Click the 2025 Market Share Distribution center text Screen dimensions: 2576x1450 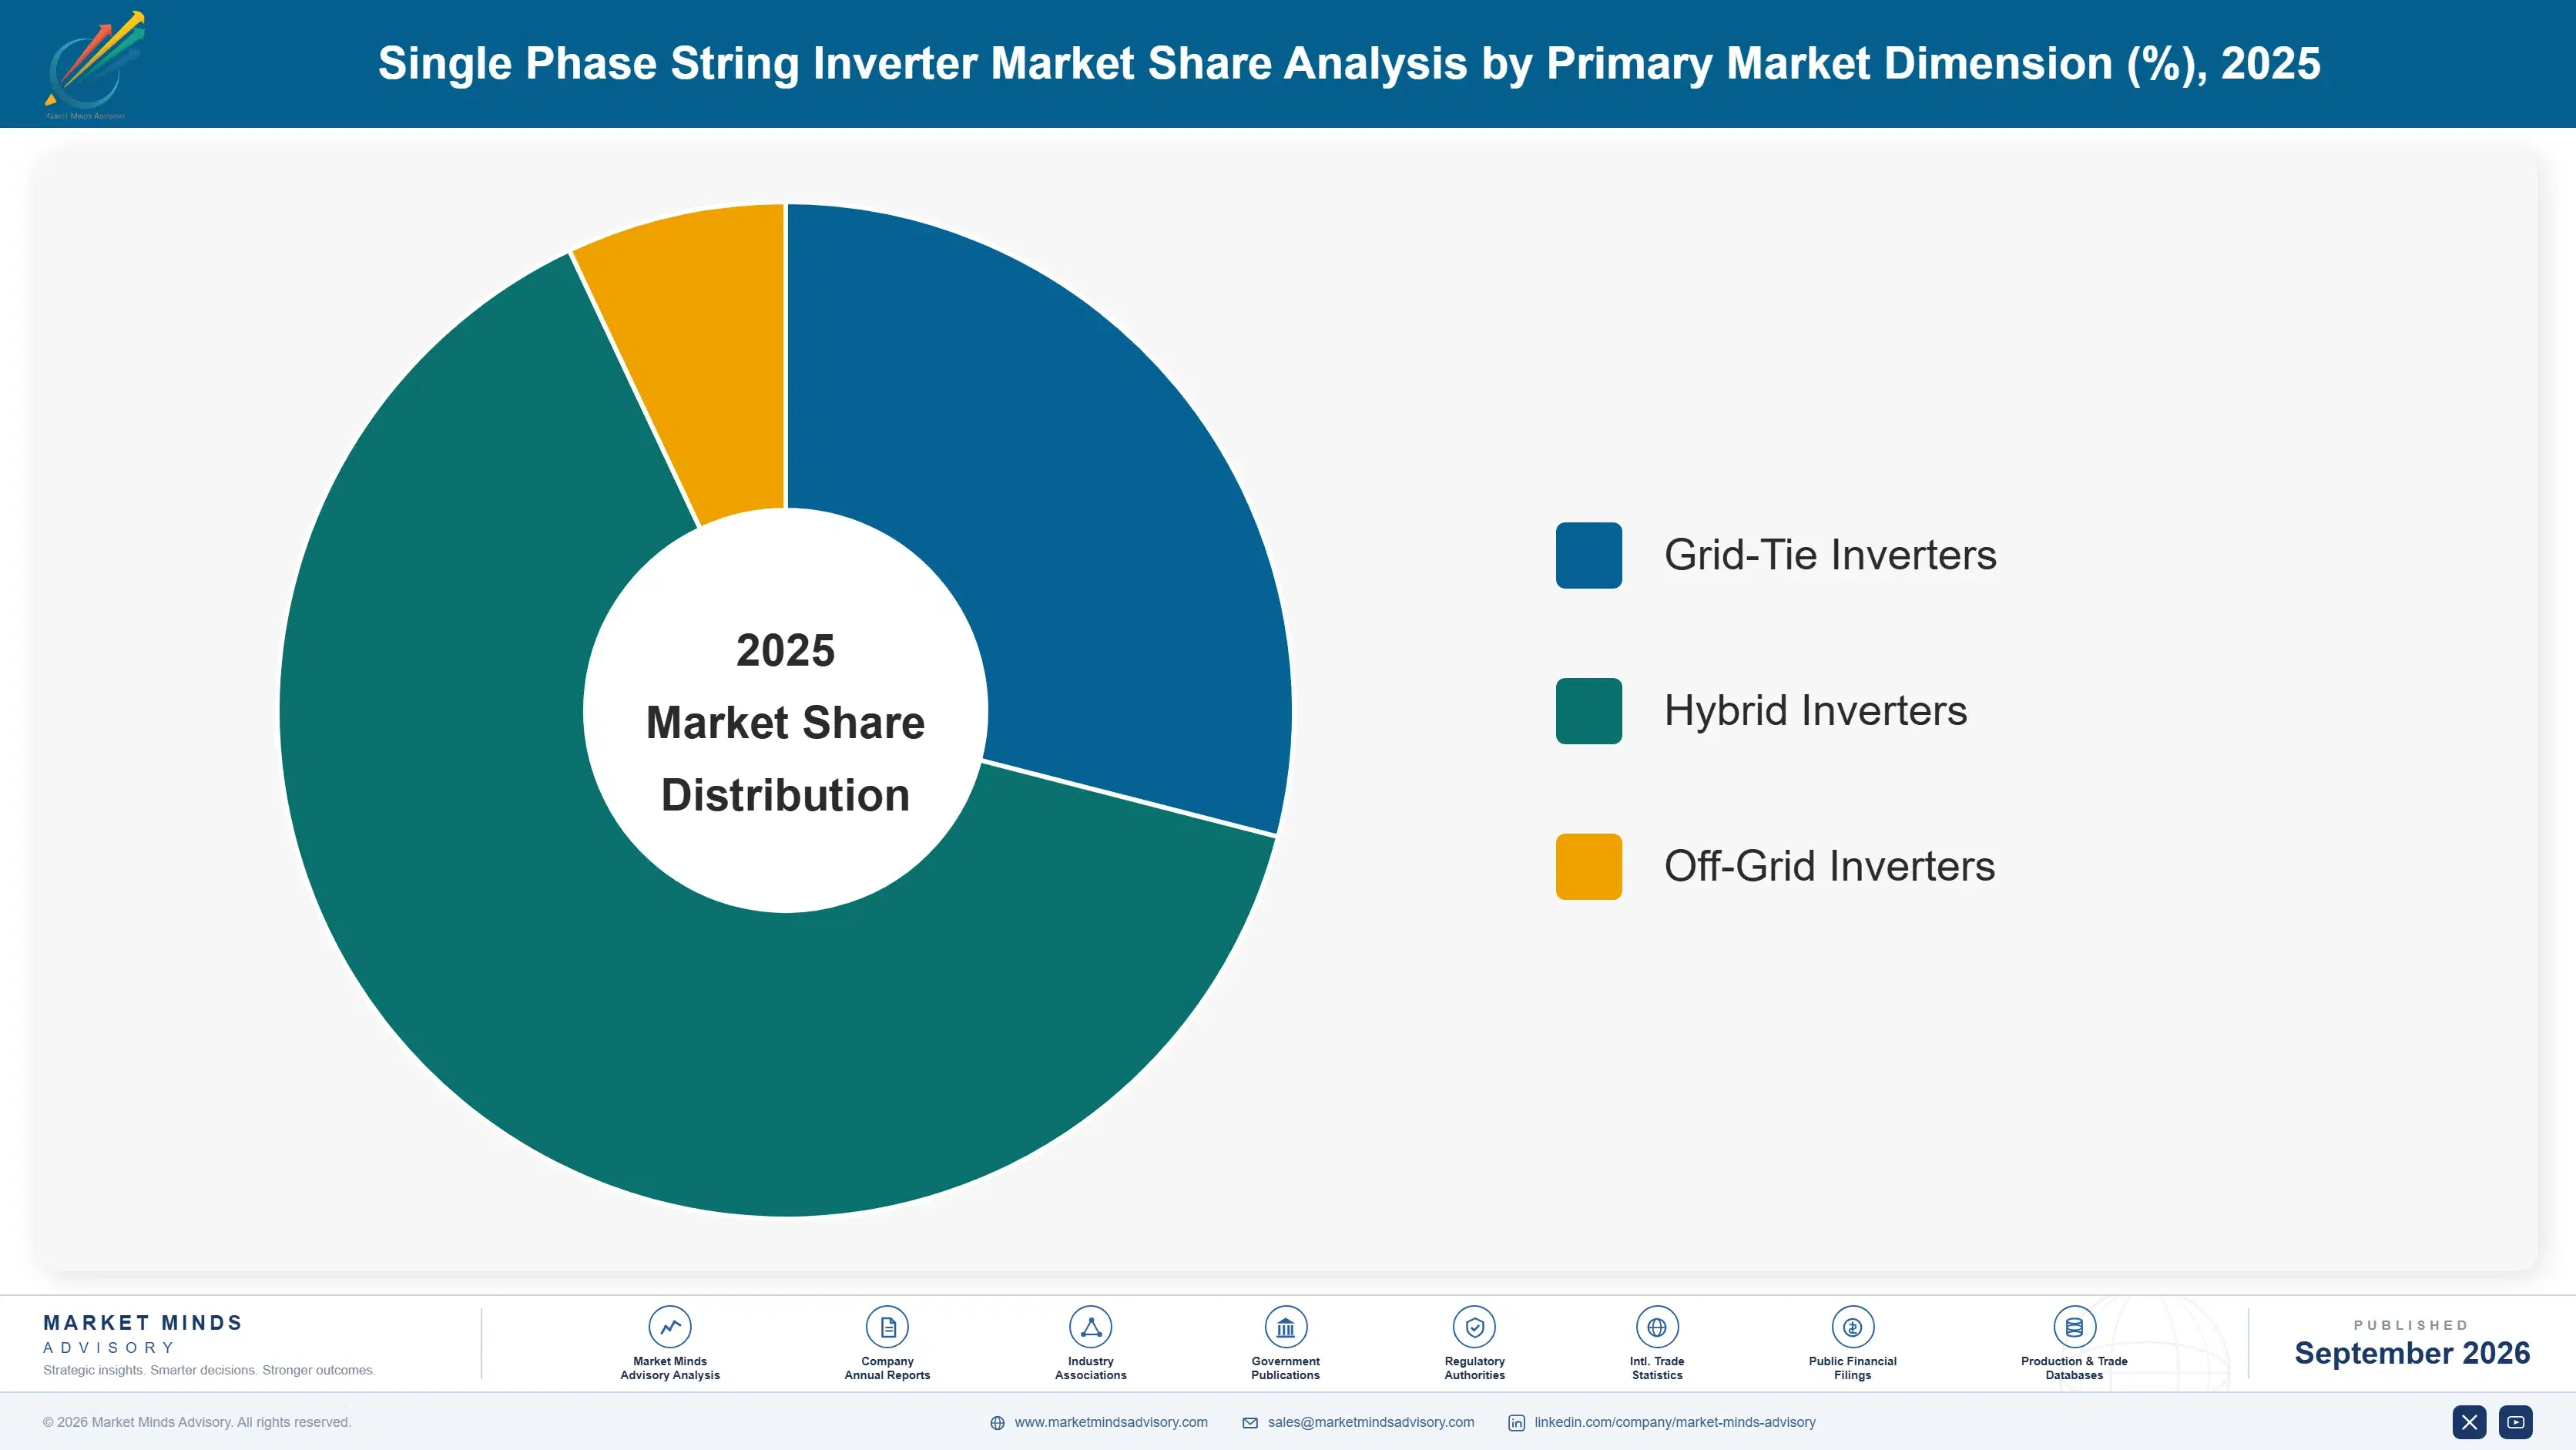[x=785, y=722]
